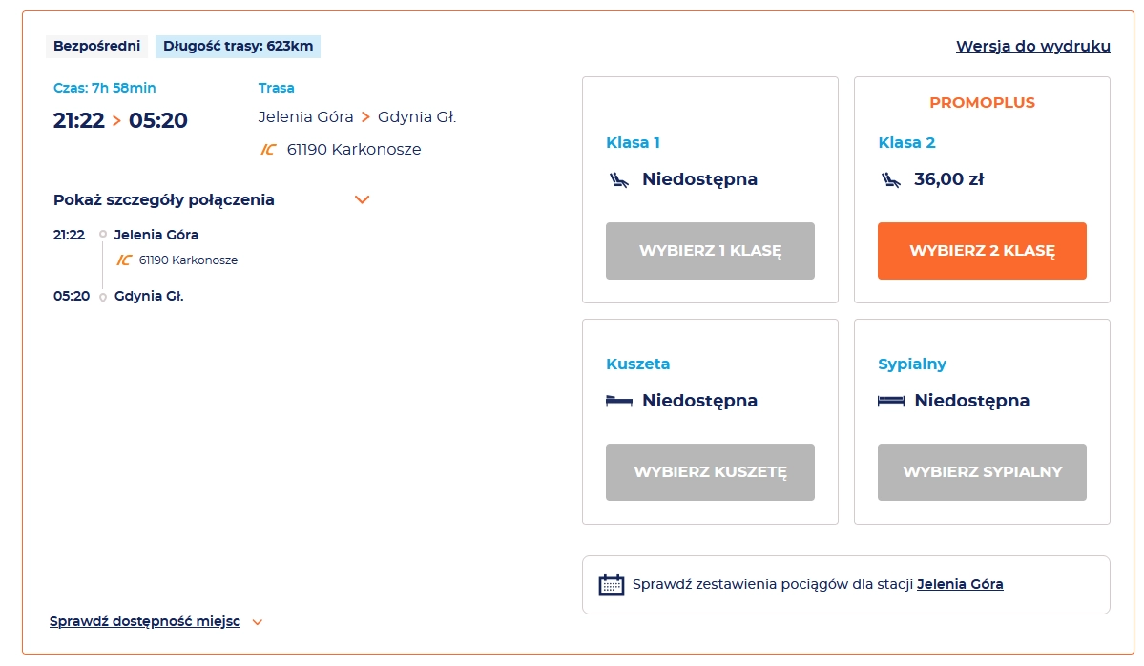Viewport: 1144px width, 666px height.
Task: Click the Bezpośredni direct connection tag
Action: 96,46
